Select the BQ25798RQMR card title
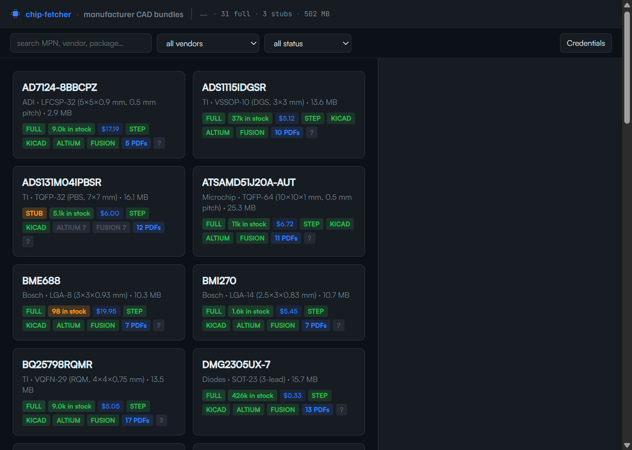 tap(57, 364)
